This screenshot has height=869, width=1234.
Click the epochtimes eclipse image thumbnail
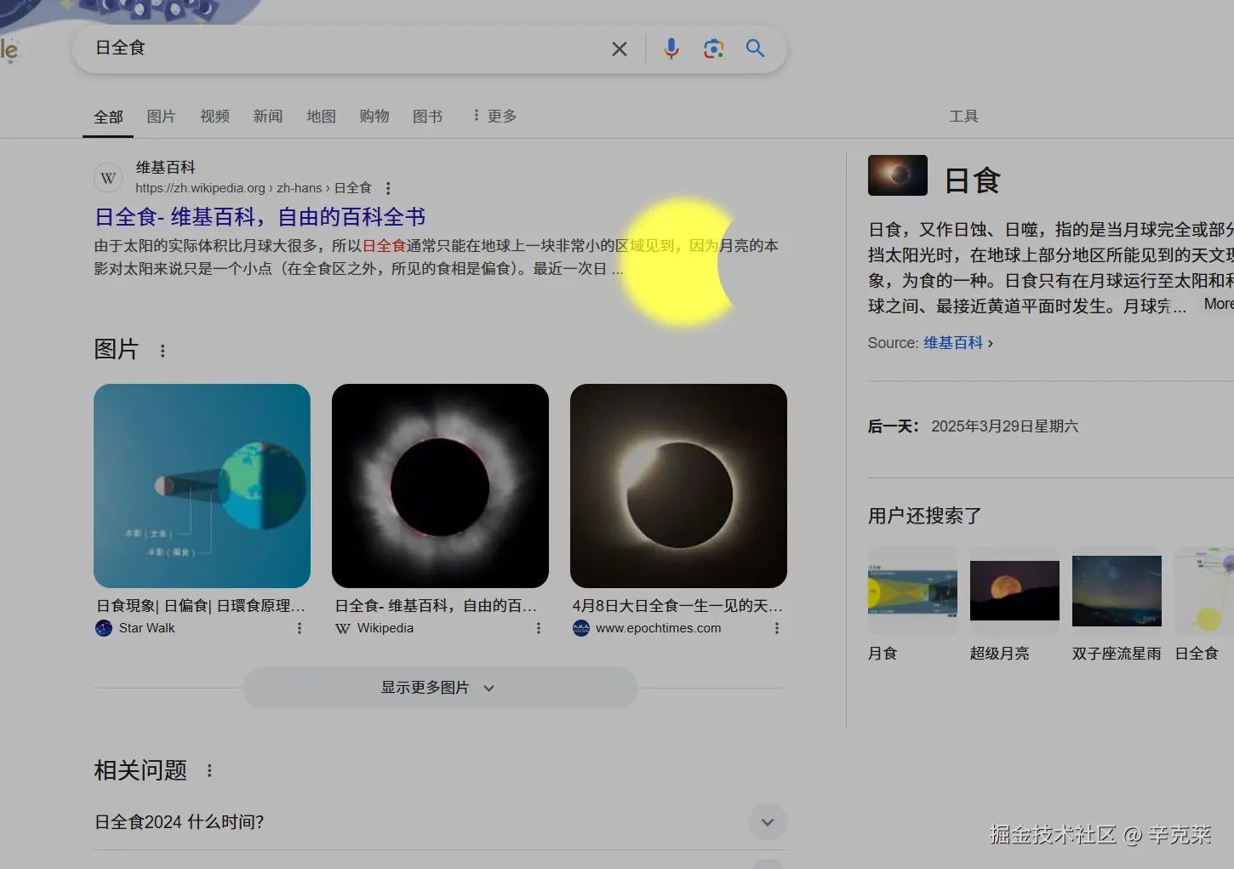tap(678, 485)
